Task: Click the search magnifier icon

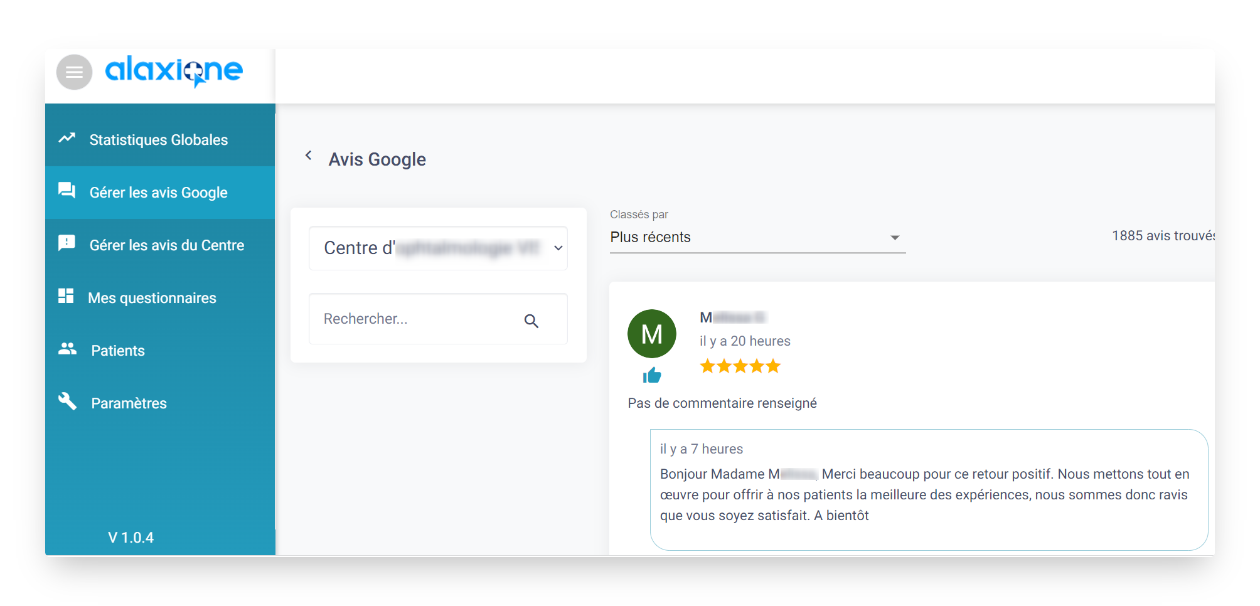Action: (x=531, y=321)
